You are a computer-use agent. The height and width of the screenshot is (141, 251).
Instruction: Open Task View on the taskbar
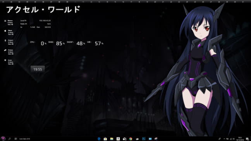click(x=15, y=139)
